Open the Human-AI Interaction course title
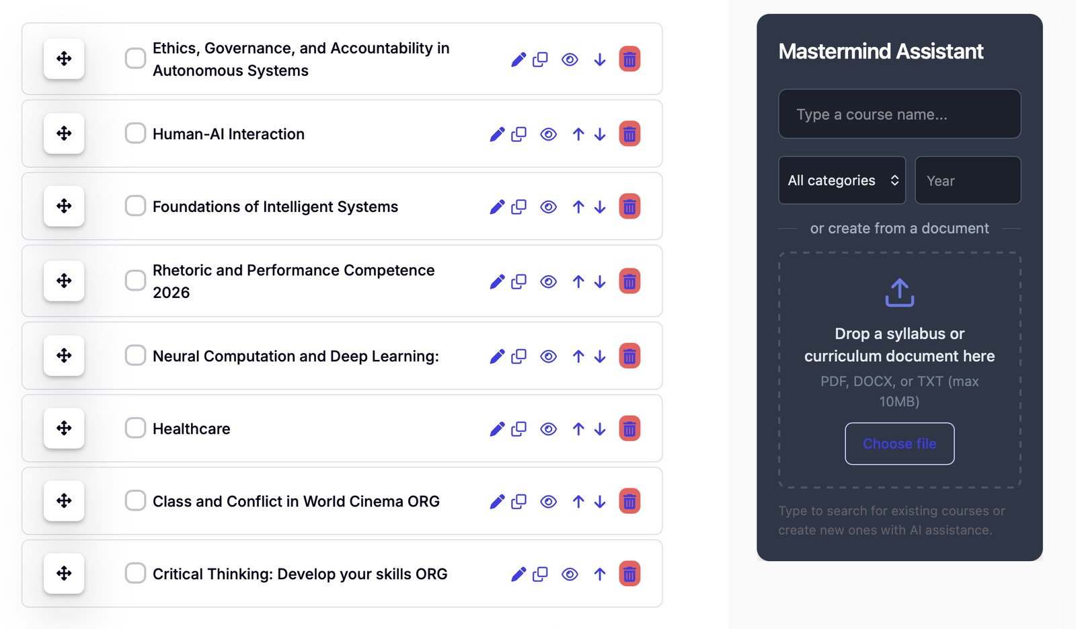The width and height of the screenshot is (1076, 629). (x=229, y=134)
